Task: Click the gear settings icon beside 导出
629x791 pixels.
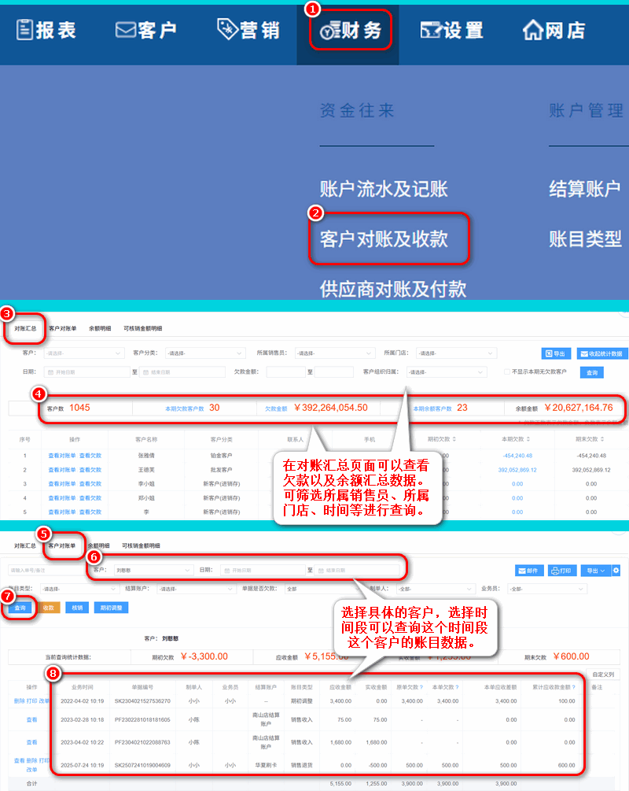Action: pyautogui.click(x=616, y=571)
